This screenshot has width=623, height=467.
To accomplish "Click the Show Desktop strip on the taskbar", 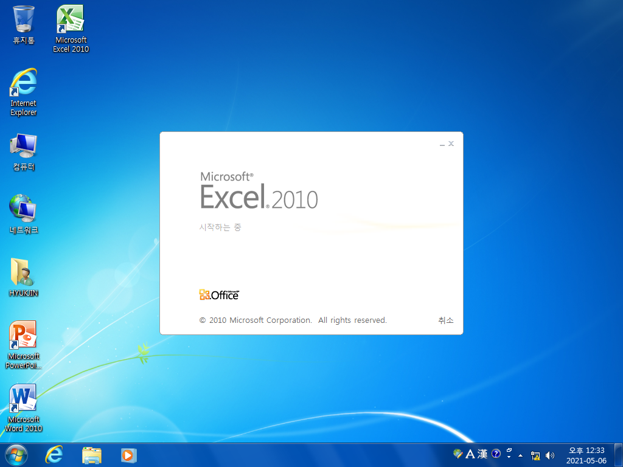I will pyautogui.click(x=619, y=455).
